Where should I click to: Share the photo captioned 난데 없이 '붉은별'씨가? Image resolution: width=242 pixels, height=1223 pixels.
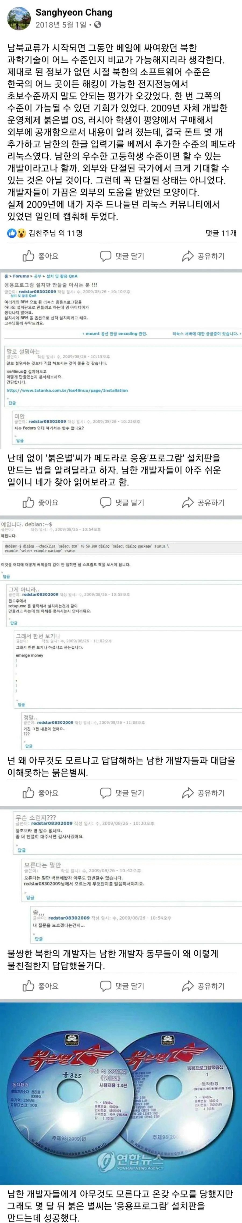coord(203,502)
